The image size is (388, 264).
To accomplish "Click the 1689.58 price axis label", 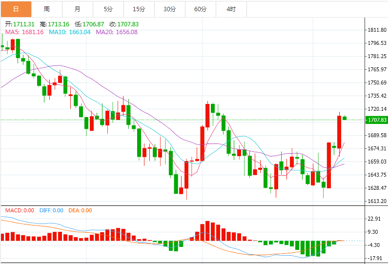I will 377,135.
